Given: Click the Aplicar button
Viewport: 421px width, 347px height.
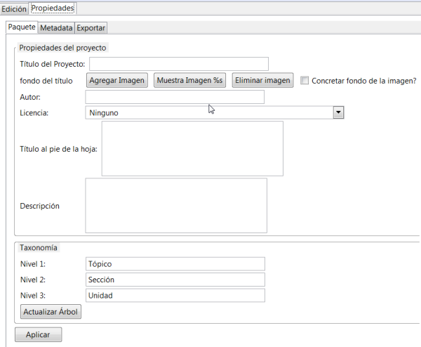Looking at the screenshot, I should tap(38, 335).
